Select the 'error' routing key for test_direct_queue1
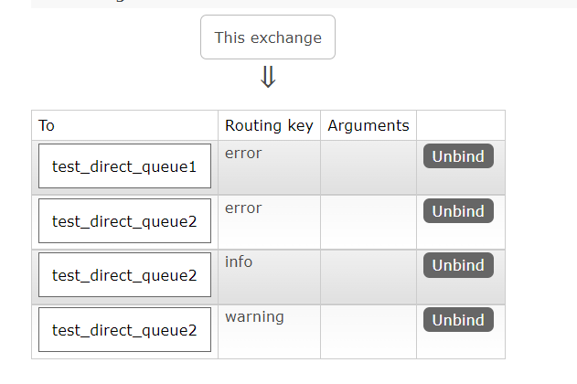The image size is (577, 384). tap(243, 153)
